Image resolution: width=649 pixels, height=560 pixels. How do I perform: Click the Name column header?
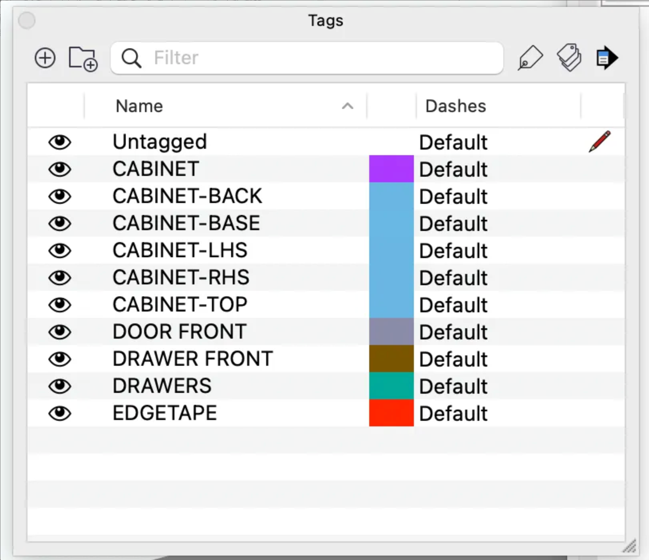point(139,106)
